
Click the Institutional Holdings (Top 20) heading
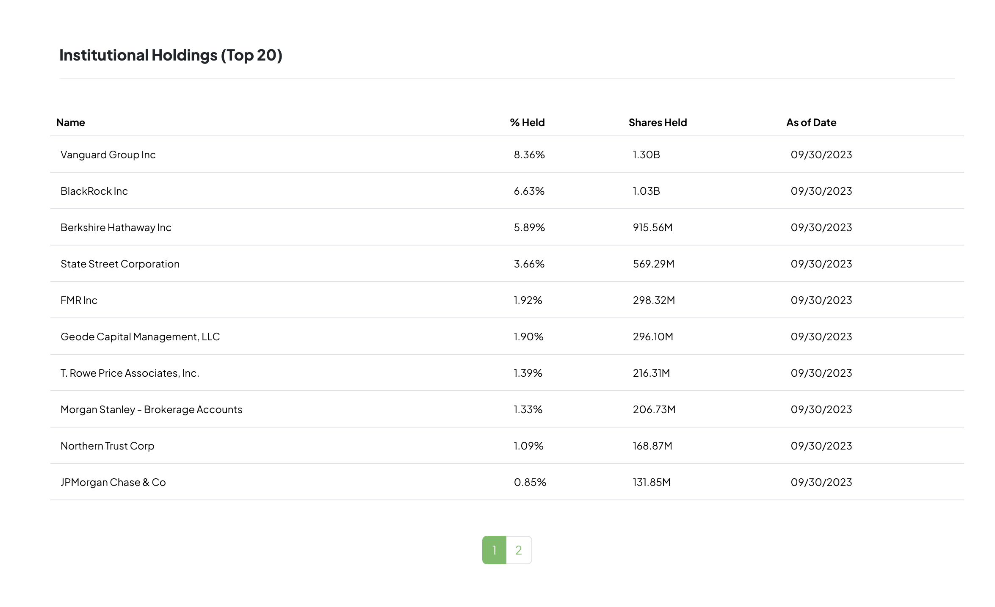pyautogui.click(x=171, y=55)
